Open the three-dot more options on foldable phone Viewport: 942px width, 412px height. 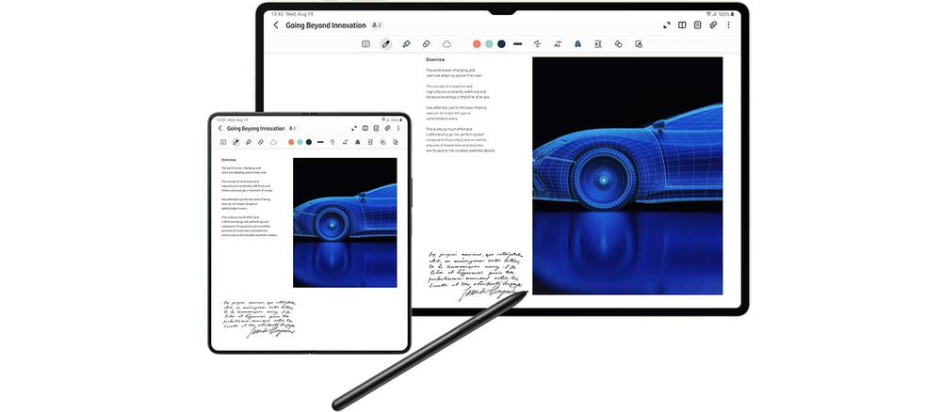pyautogui.click(x=398, y=128)
